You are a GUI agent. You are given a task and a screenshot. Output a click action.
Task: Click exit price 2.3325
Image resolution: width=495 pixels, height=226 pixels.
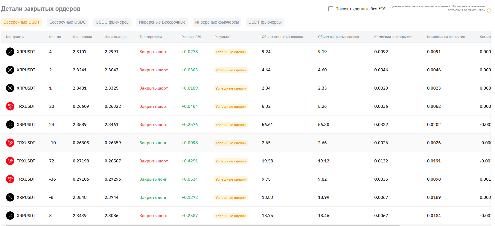click(112, 88)
